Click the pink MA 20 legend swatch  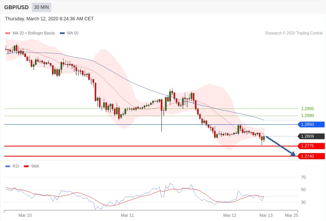[8, 33]
